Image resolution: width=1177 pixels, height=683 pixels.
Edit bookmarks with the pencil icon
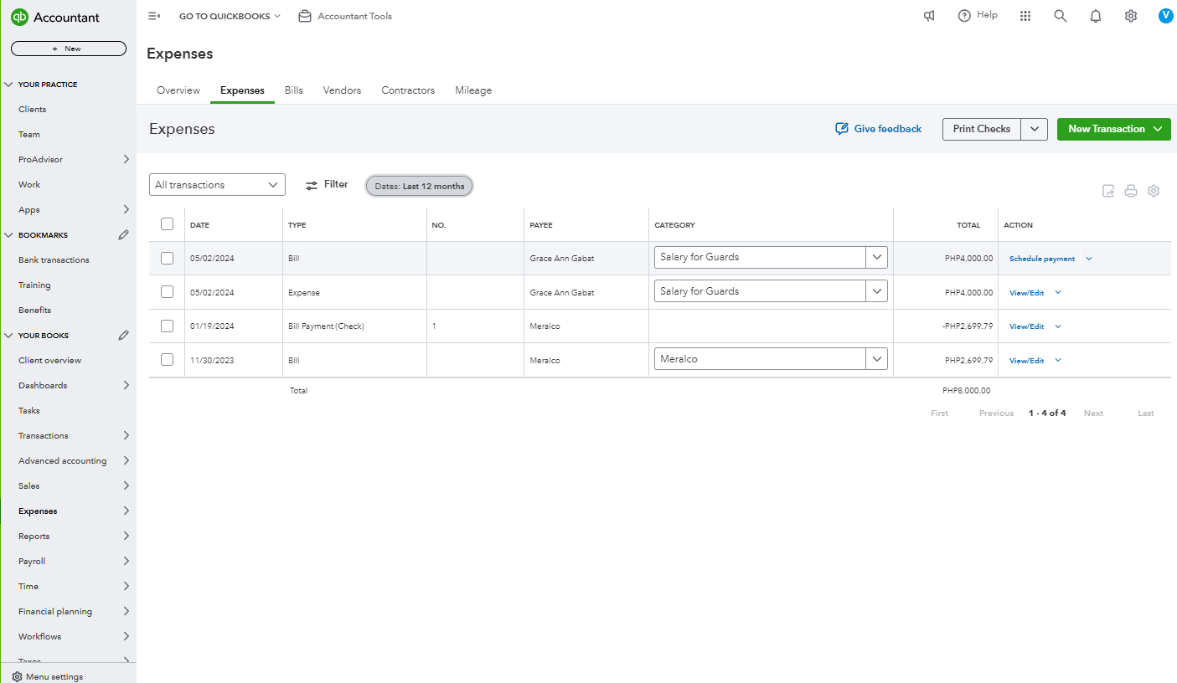point(124,235)
